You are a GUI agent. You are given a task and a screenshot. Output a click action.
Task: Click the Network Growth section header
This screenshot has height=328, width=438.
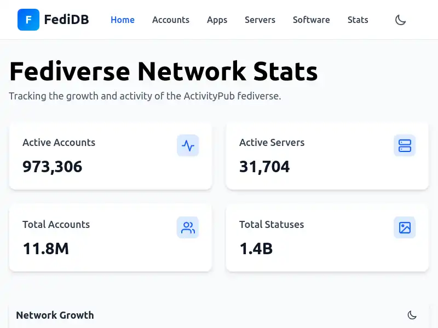[x=55, y=315]
